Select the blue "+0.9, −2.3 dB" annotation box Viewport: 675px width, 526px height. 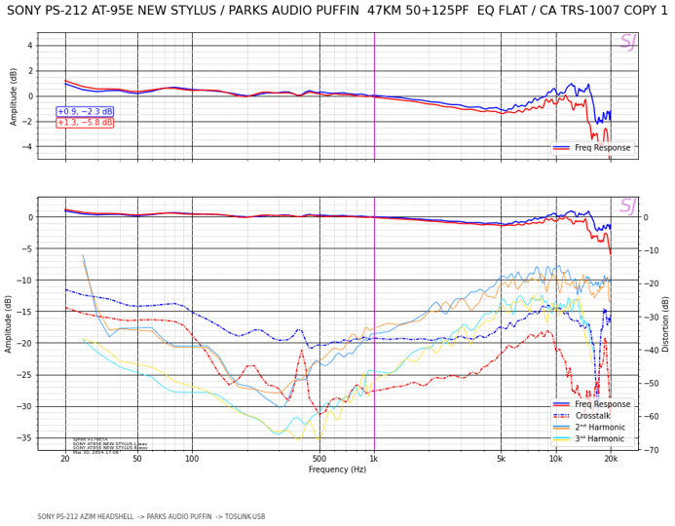[x=85, y=111]
